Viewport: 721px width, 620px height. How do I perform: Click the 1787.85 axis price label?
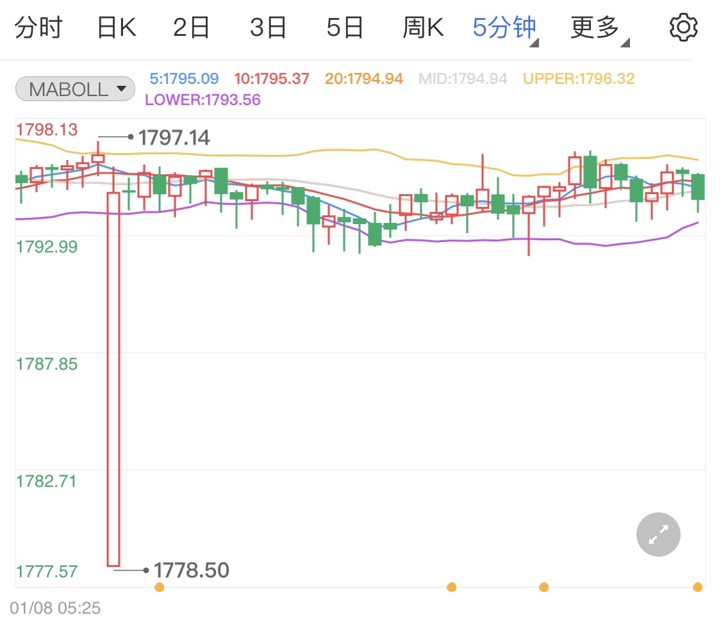pyautogui.click(x=47, y=364)
